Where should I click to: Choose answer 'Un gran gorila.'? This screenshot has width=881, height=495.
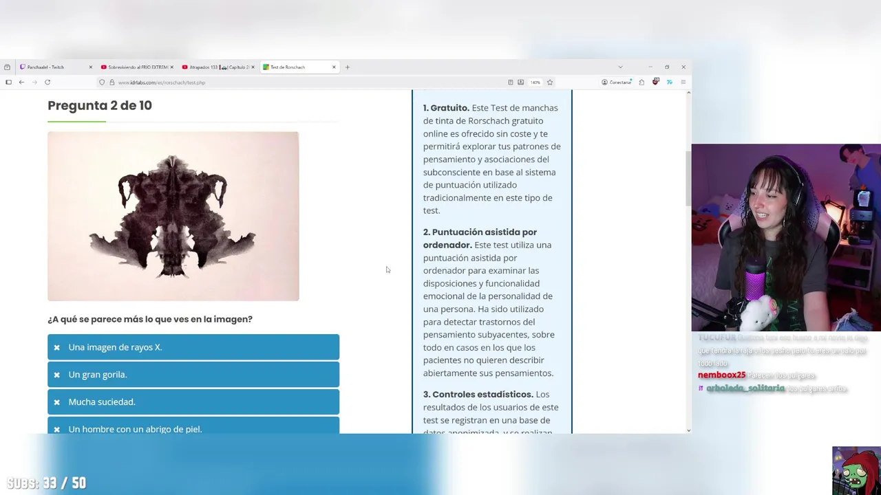193,375
